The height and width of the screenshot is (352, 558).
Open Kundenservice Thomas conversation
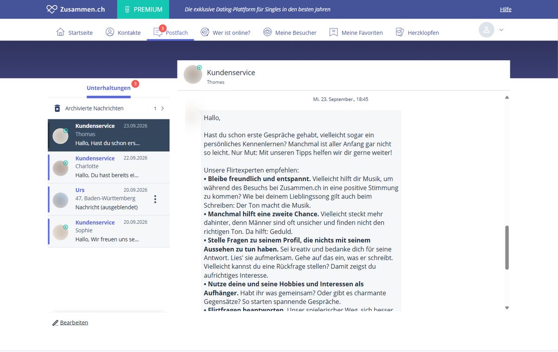point(109,135)
